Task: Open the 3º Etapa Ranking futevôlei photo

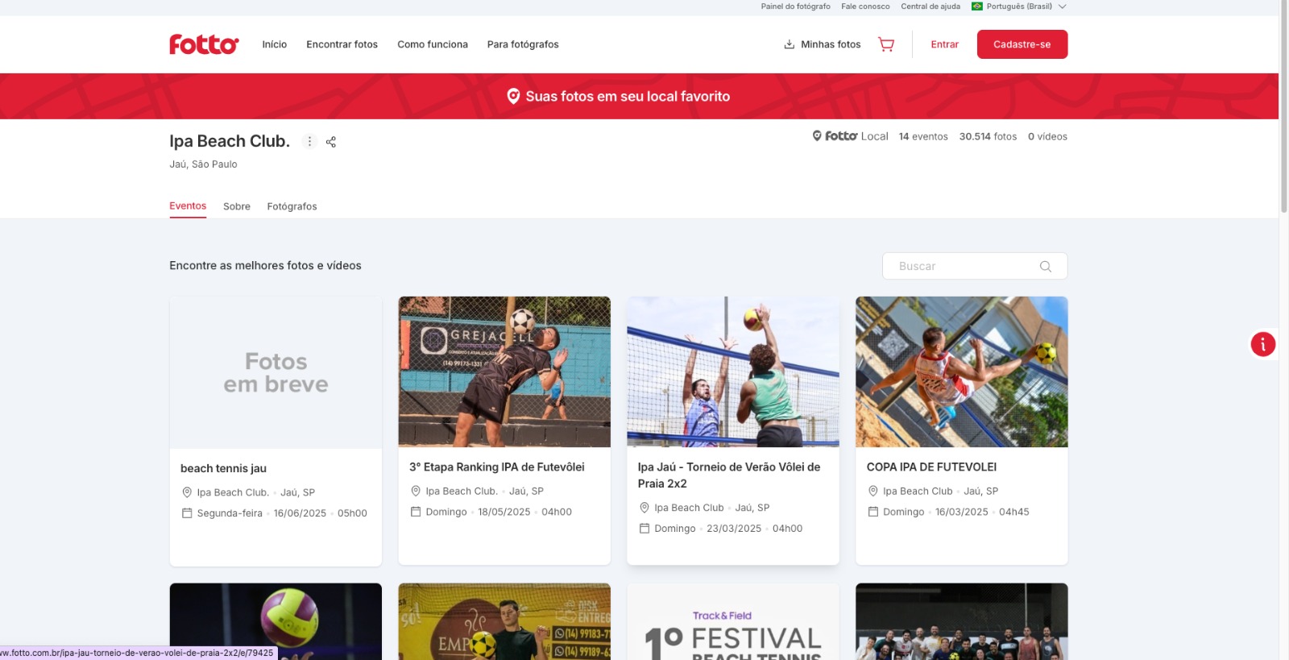Action: 504,372
